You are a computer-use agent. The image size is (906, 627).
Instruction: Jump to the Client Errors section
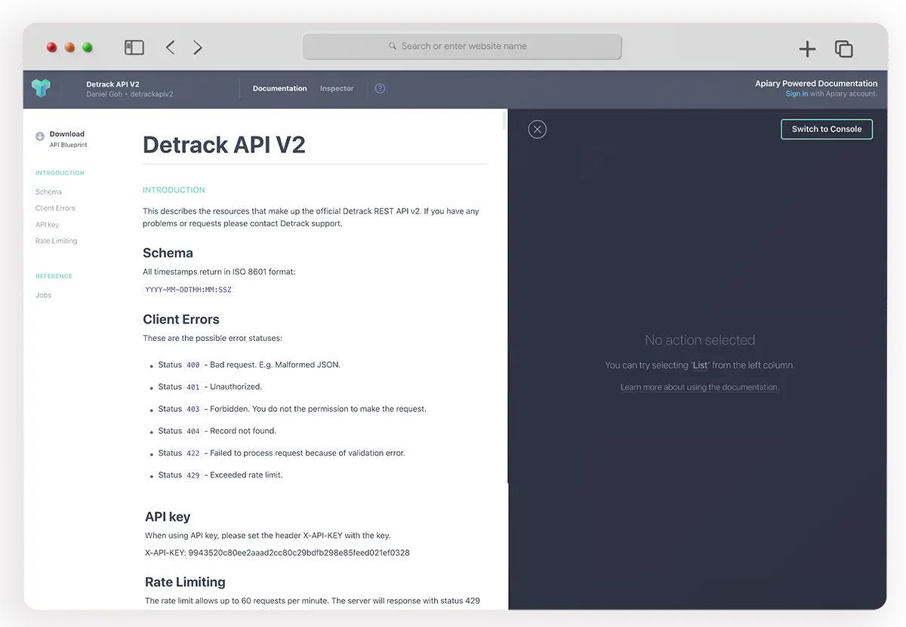54,207
